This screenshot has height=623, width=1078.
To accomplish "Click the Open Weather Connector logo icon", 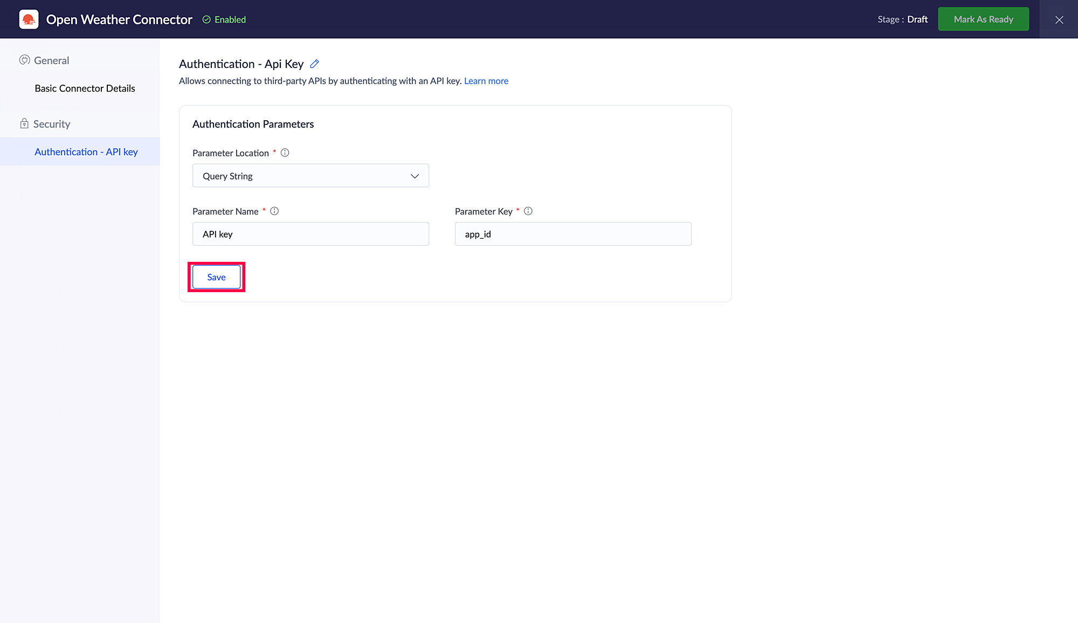I will tap(29, 19).
